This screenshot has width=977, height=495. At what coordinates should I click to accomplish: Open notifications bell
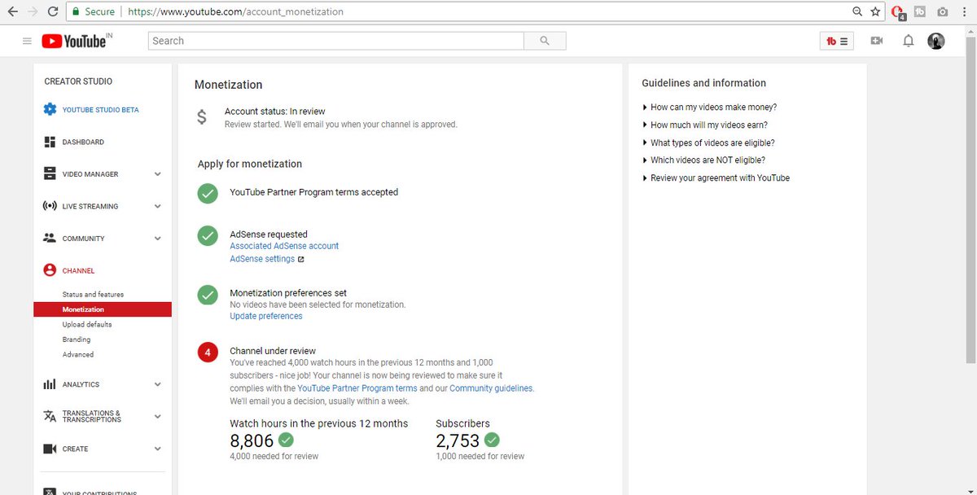(x=909, y=41)
